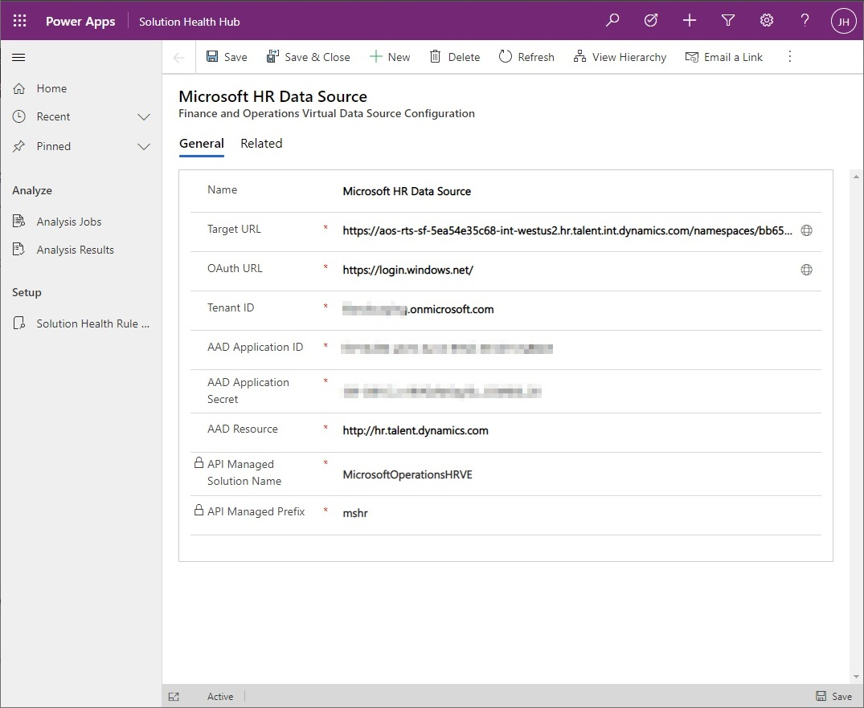Click the Name field value
Viewport: 864px width, 708px height.
407,191
